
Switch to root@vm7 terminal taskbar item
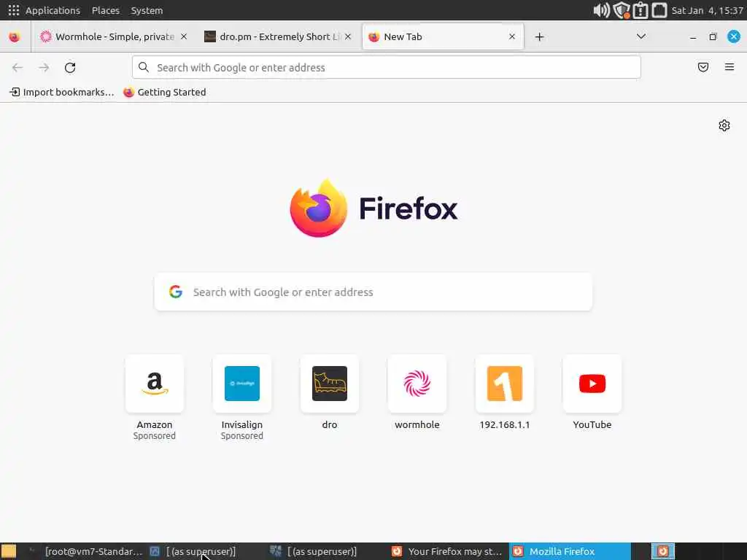86,551
